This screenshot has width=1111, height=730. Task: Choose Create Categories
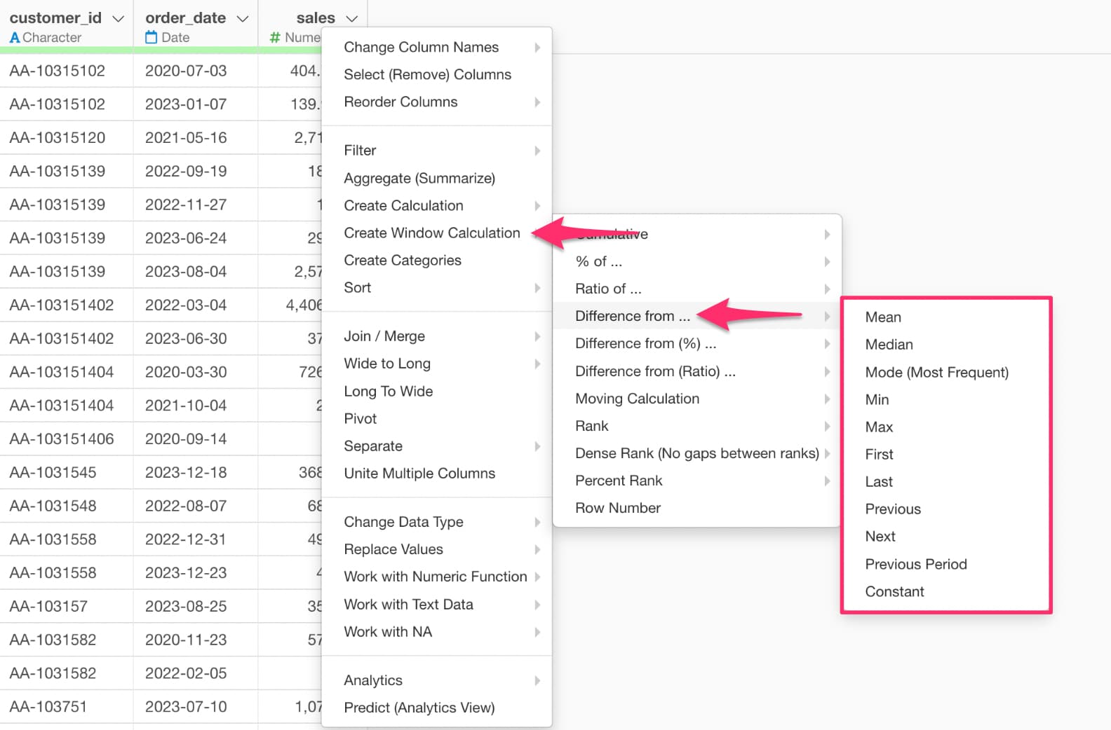pyautogui.click(x=436, y=260)
